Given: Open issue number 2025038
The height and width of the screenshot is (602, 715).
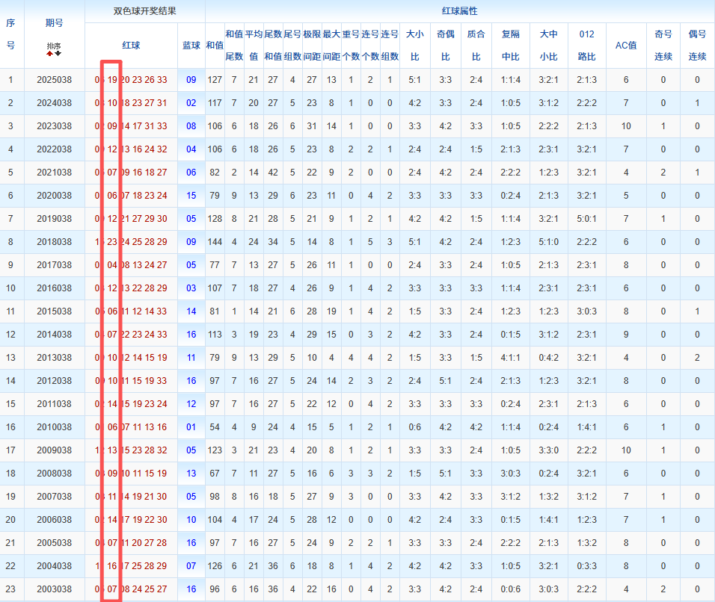Looking at the screenshot, I should pos(54,80).
